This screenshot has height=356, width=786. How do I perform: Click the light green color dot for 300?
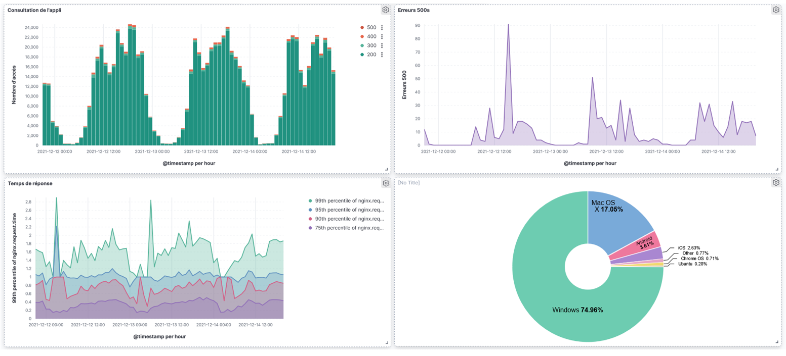point(361,45)
